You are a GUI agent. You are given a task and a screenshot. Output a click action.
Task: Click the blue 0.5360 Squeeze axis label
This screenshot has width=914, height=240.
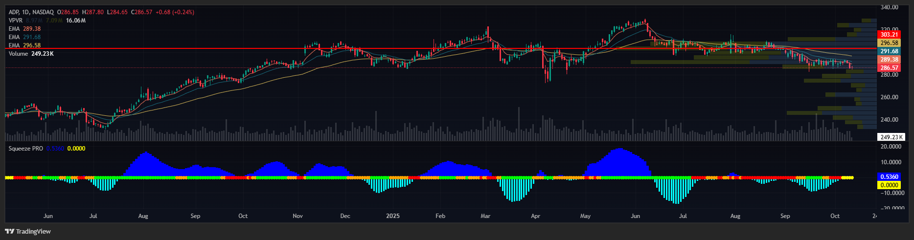click(889, 177)
